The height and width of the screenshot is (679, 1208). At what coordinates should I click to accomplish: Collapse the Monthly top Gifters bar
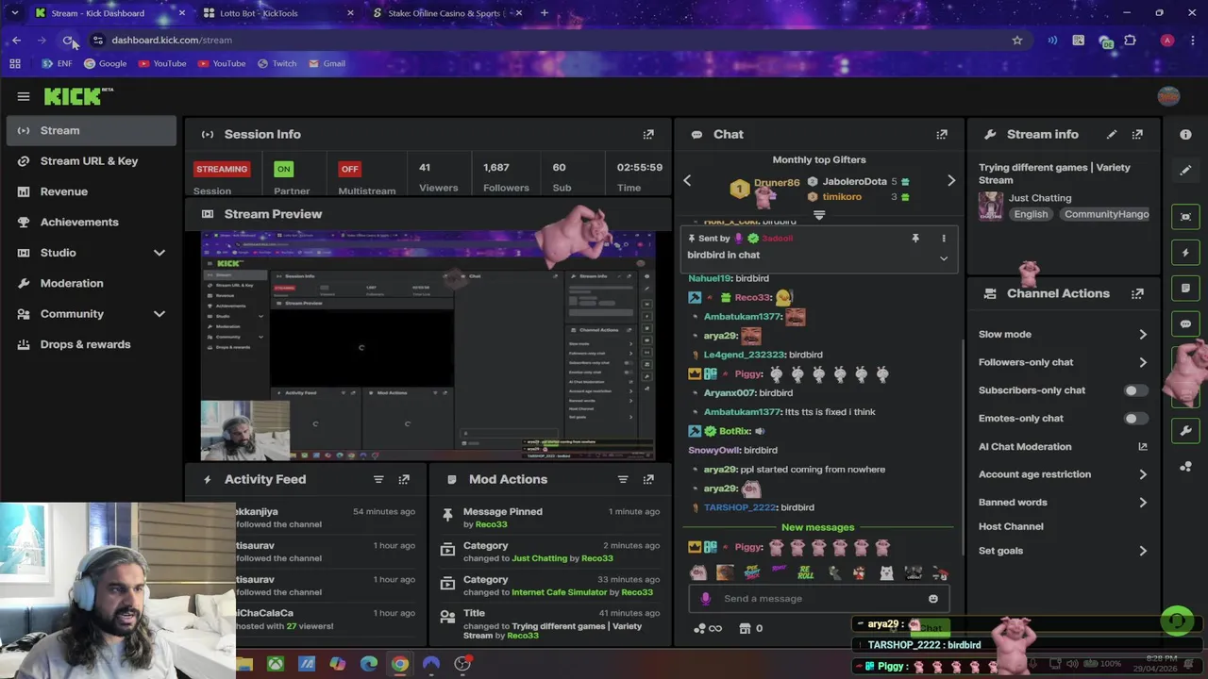819,215
